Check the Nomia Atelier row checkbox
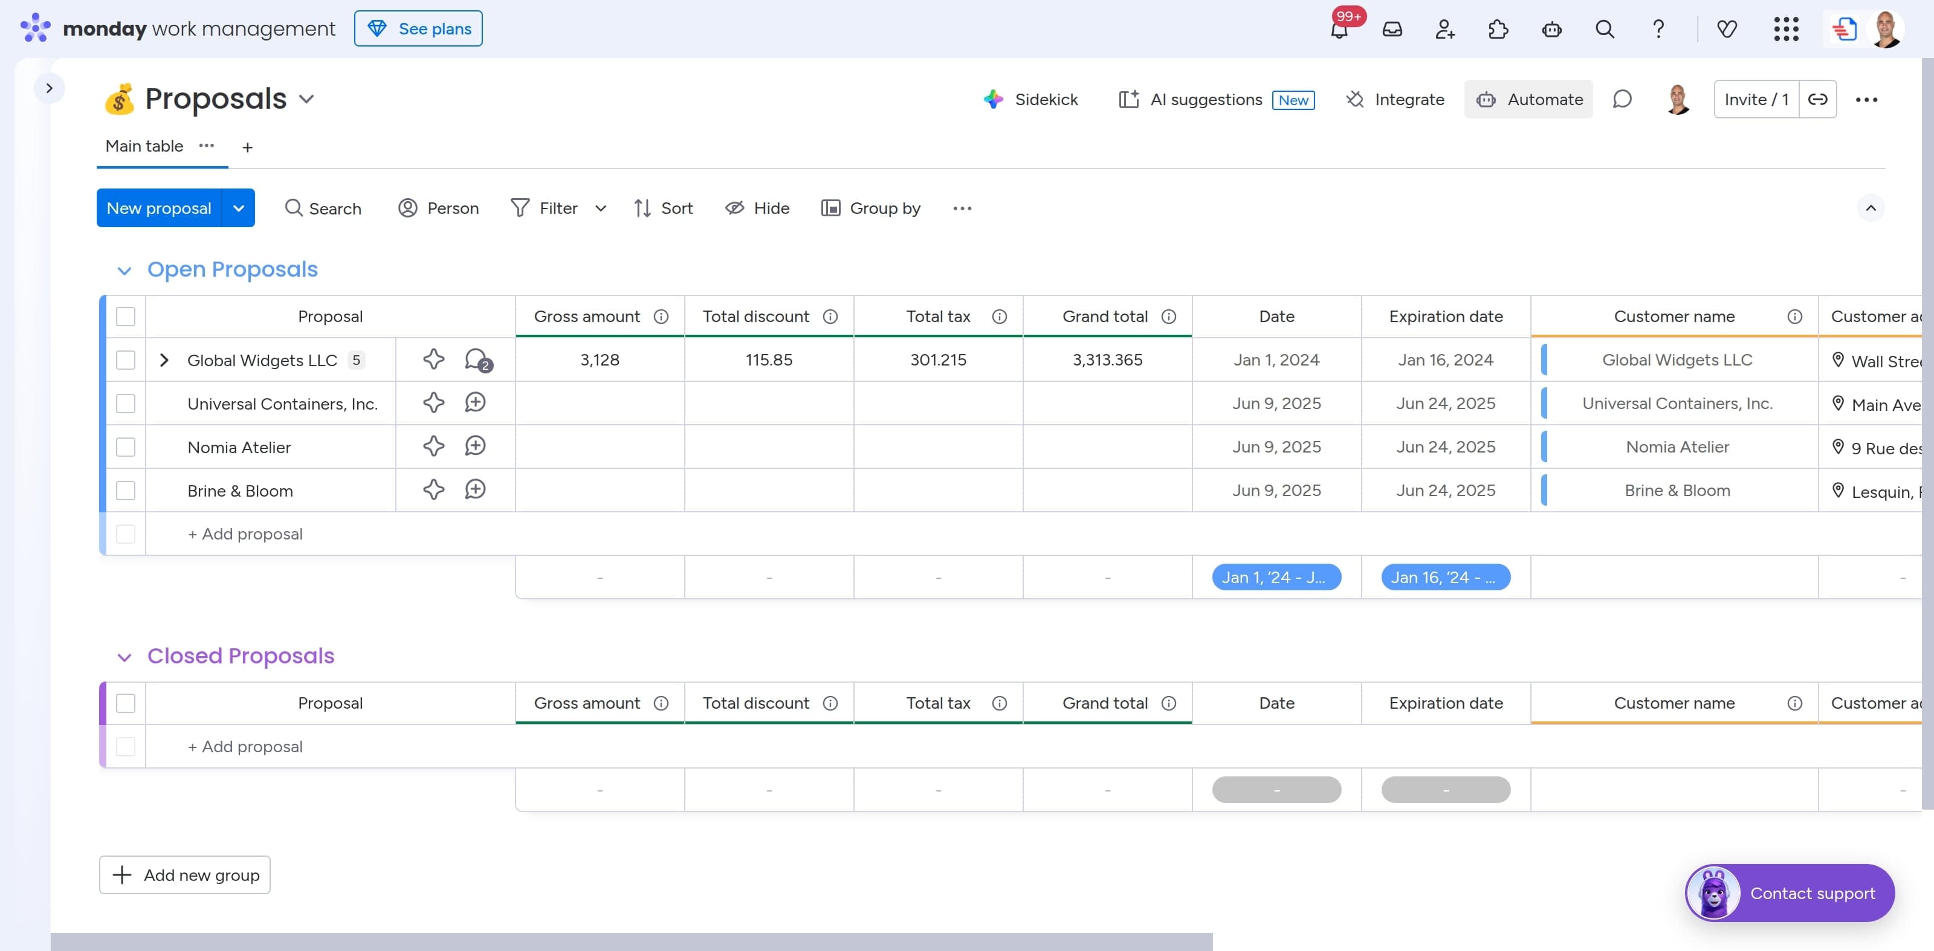 pyautogui.click(x=125, y=446)
